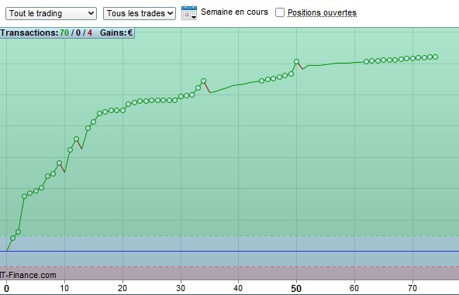Click the x-axis label '0'

(6, 289)
